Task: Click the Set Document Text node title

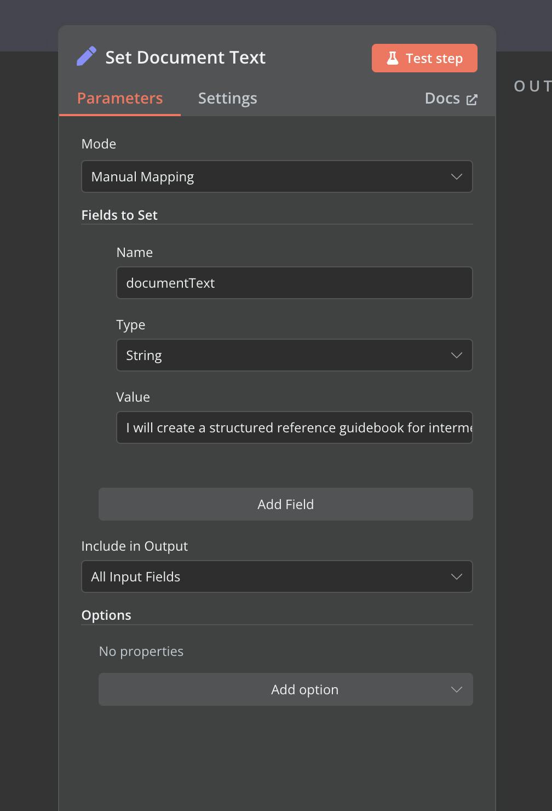Action: click(x=185, y=58)
